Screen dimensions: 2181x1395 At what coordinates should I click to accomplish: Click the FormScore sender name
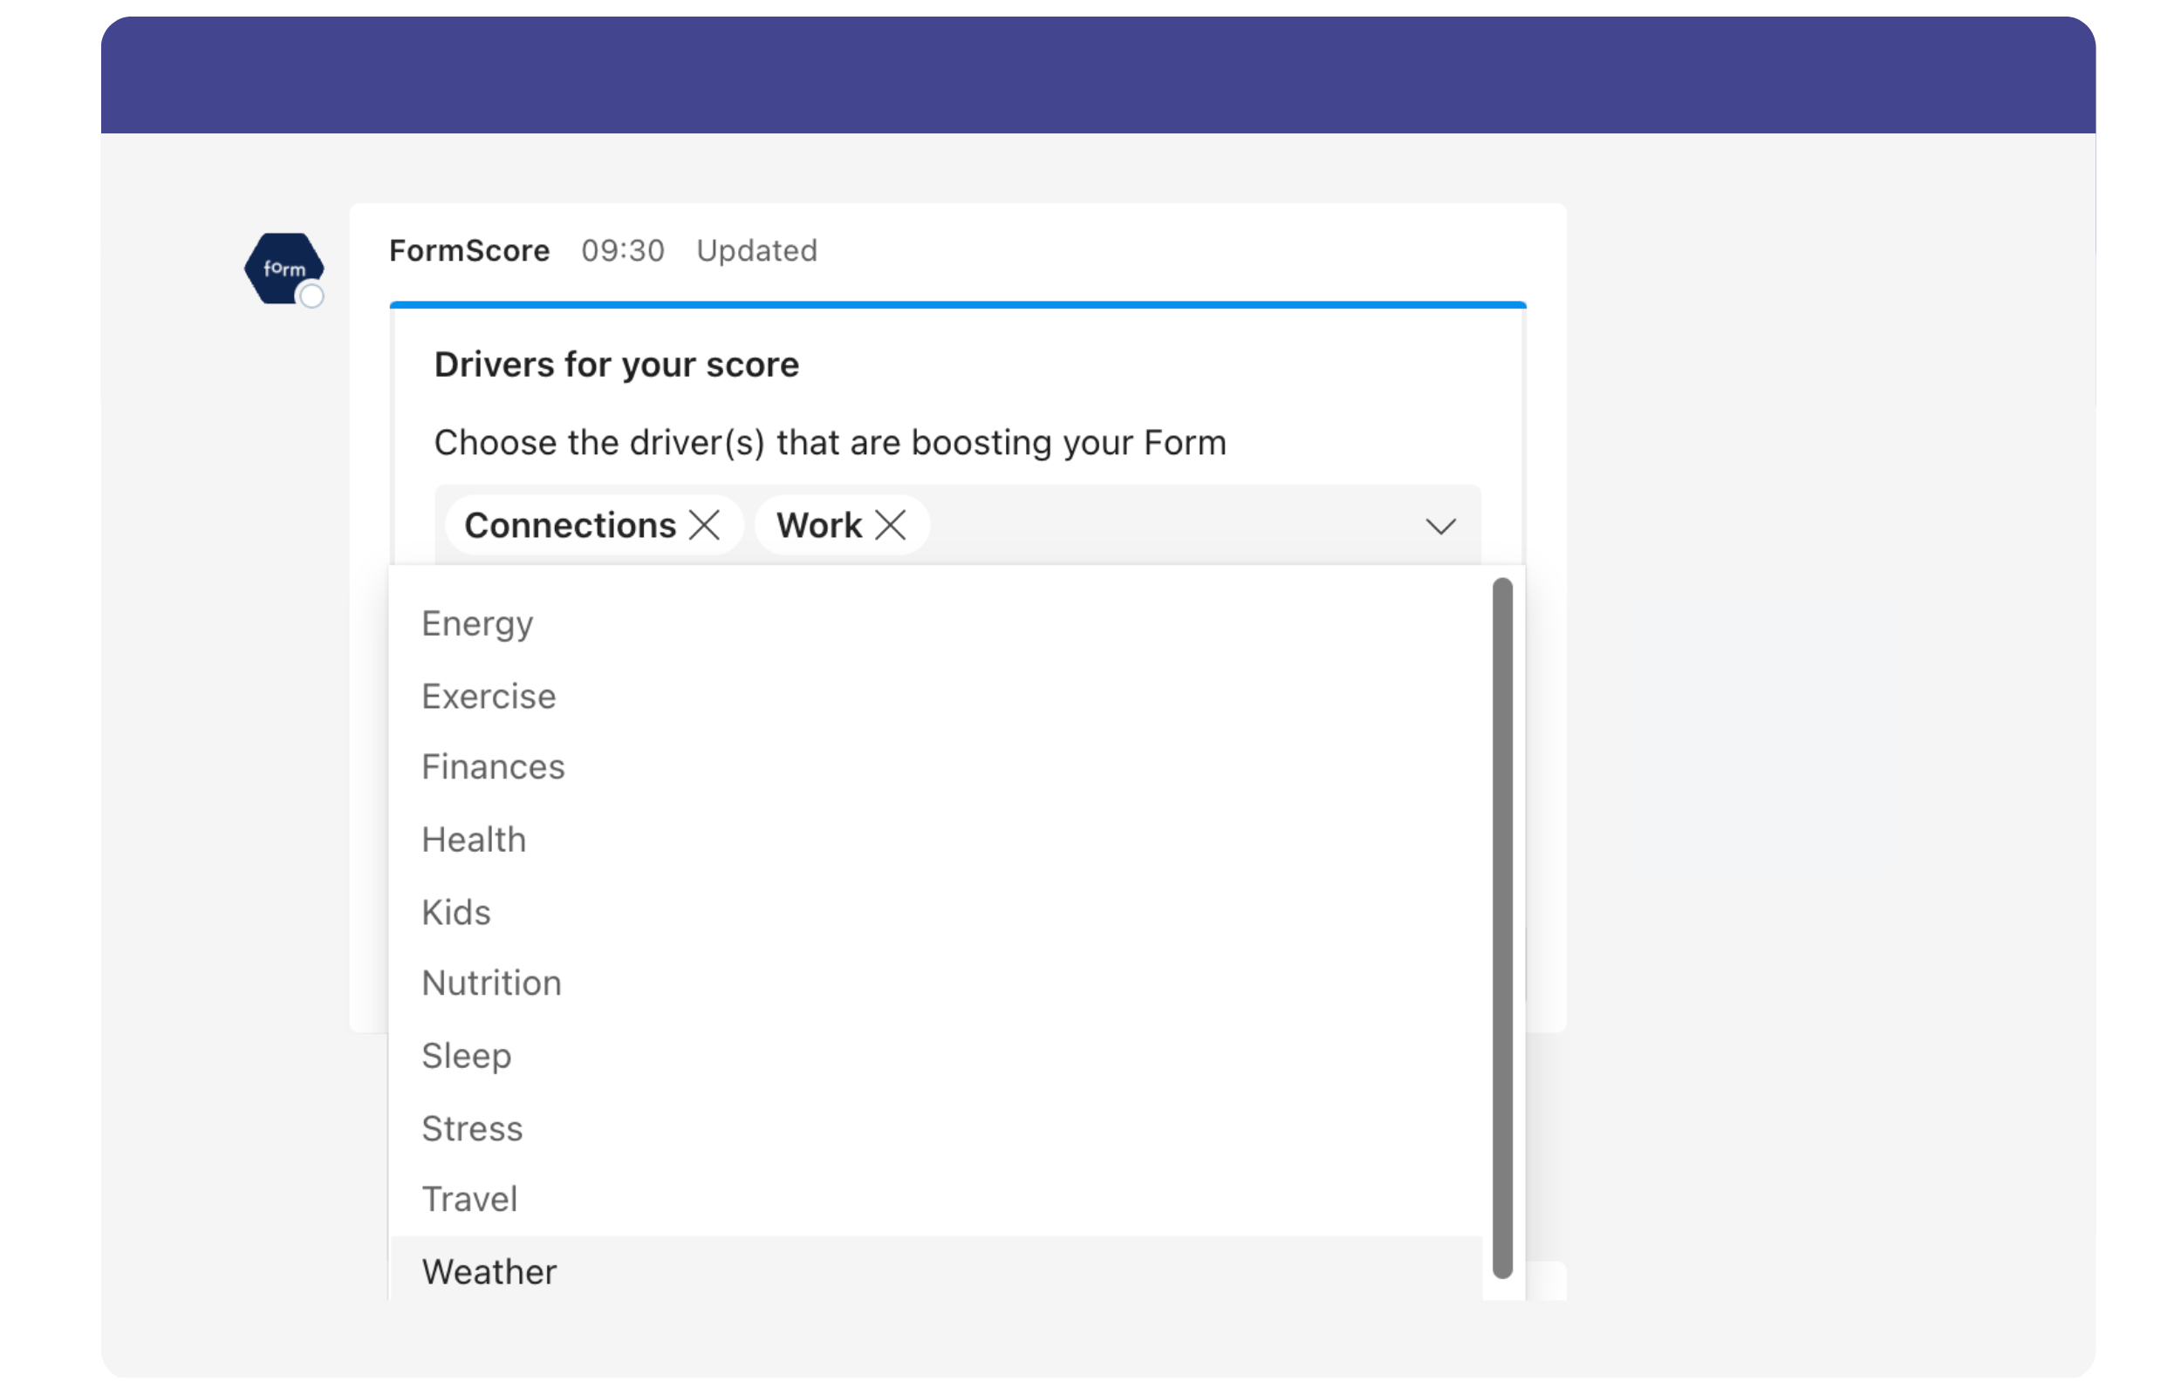pyautogui.click(x=469, y=251)
